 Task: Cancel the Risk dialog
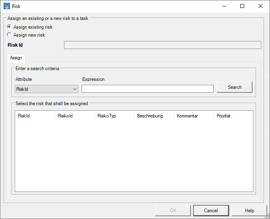click(211, 211)
